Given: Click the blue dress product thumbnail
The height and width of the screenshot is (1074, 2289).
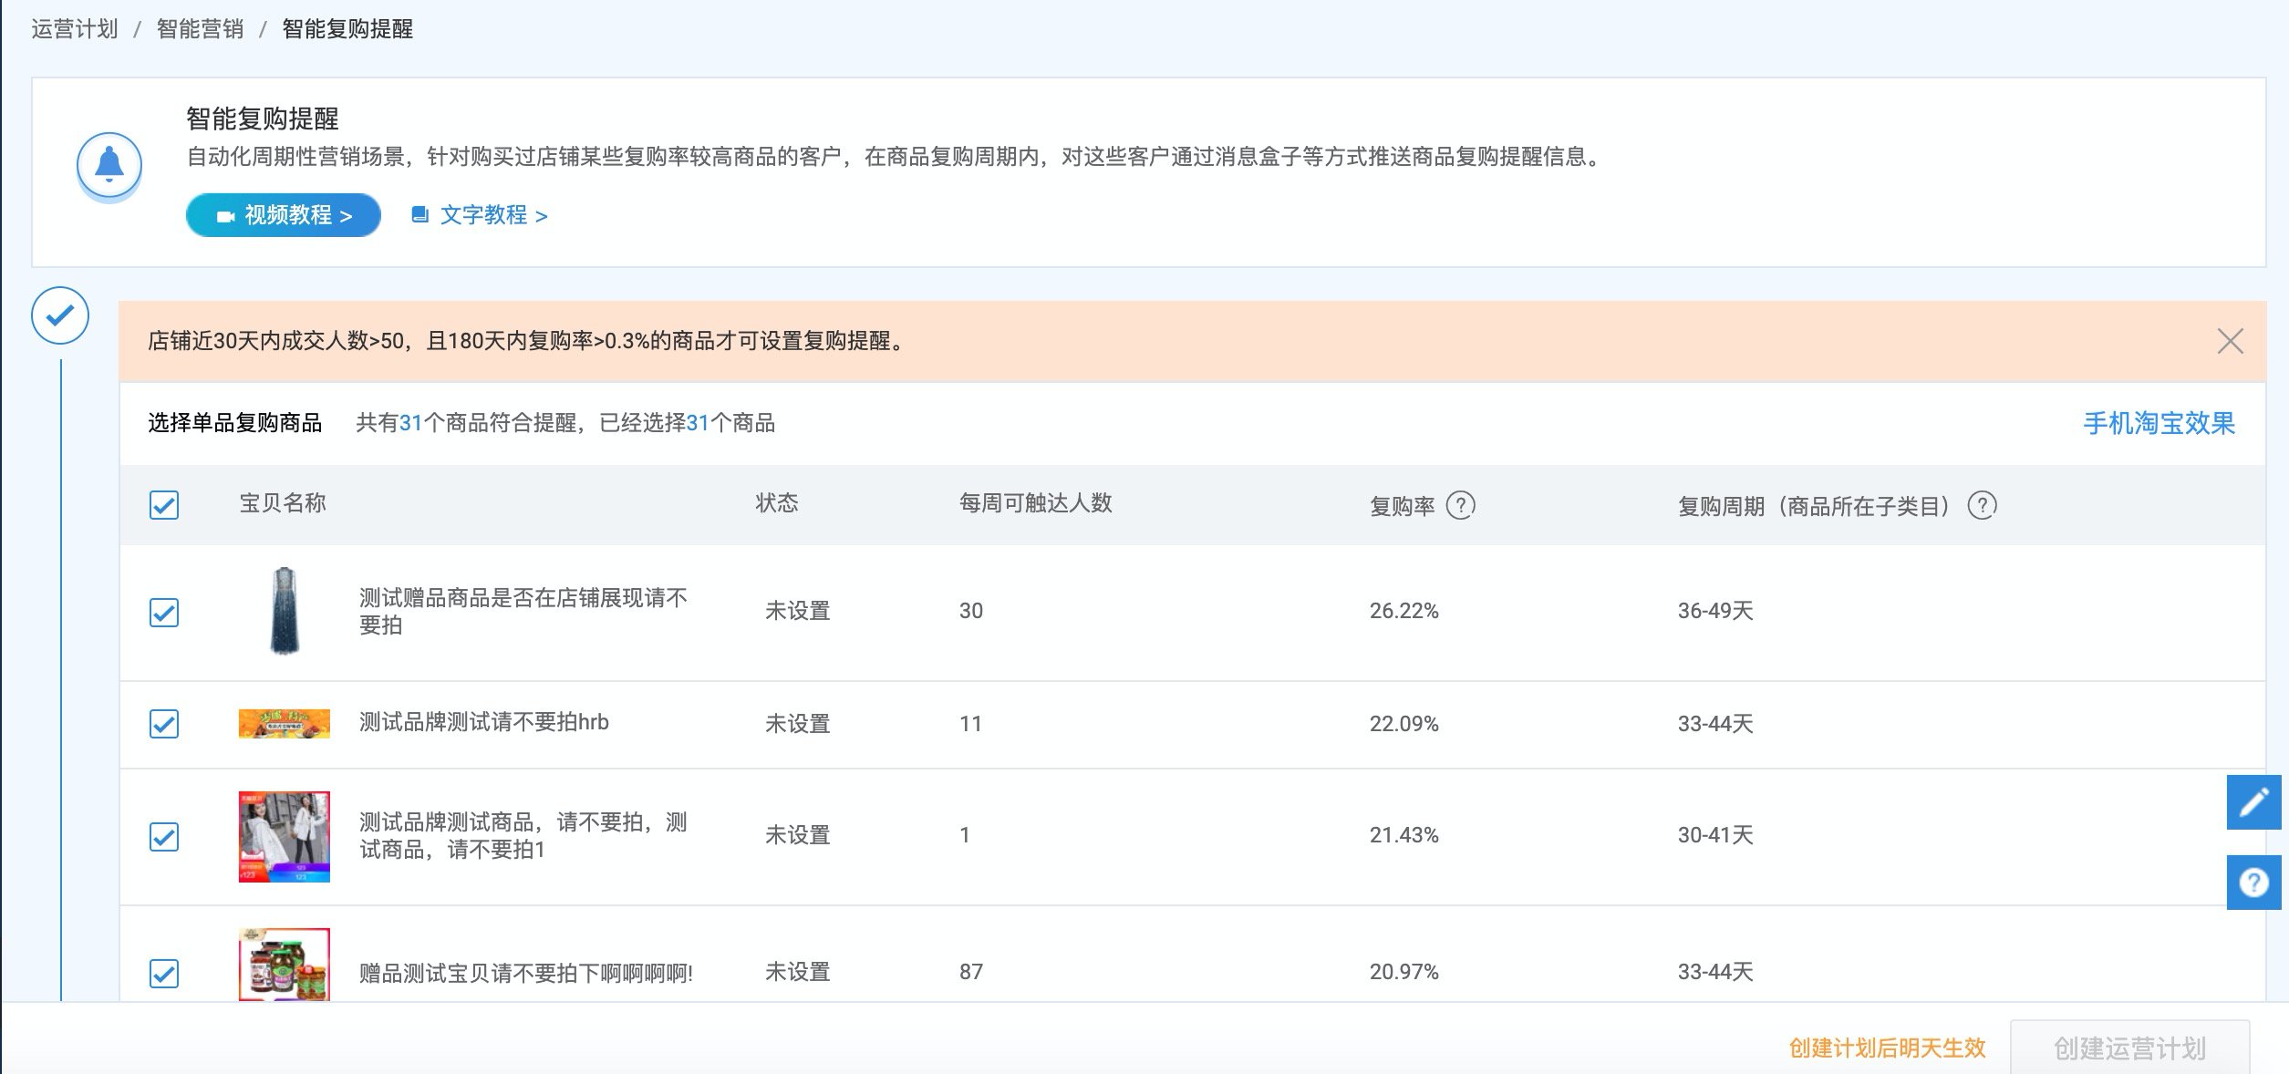Looking at the screenshot, I should pyautogui.click(x=285, y=611).
